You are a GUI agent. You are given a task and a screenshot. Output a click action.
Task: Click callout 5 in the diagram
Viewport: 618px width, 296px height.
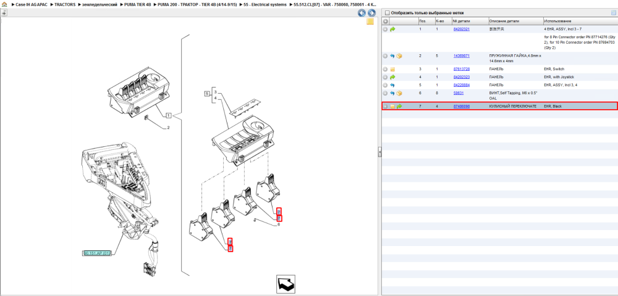coord(206,94)
